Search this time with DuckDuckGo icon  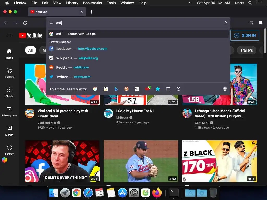[x=126, y=89]
